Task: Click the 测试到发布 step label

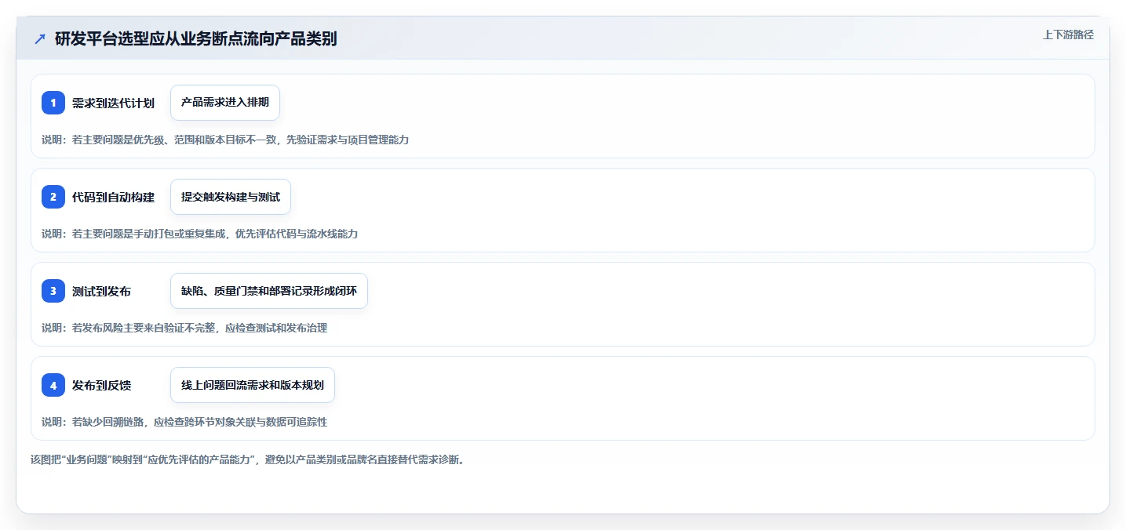Action: 101,292
